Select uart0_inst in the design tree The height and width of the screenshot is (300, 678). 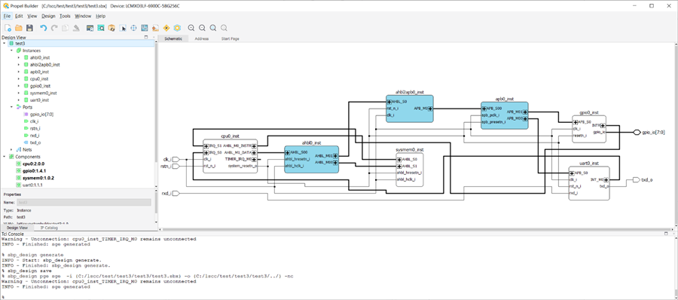39,100
